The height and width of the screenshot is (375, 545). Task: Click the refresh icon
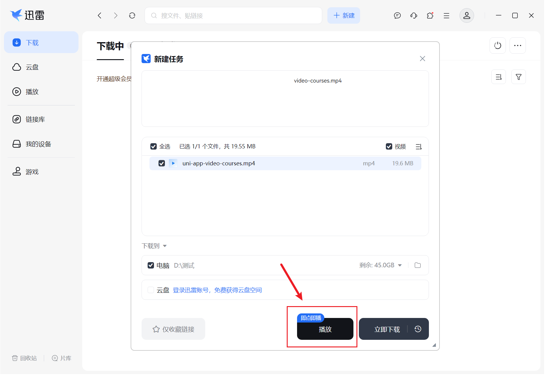(132, 15)
